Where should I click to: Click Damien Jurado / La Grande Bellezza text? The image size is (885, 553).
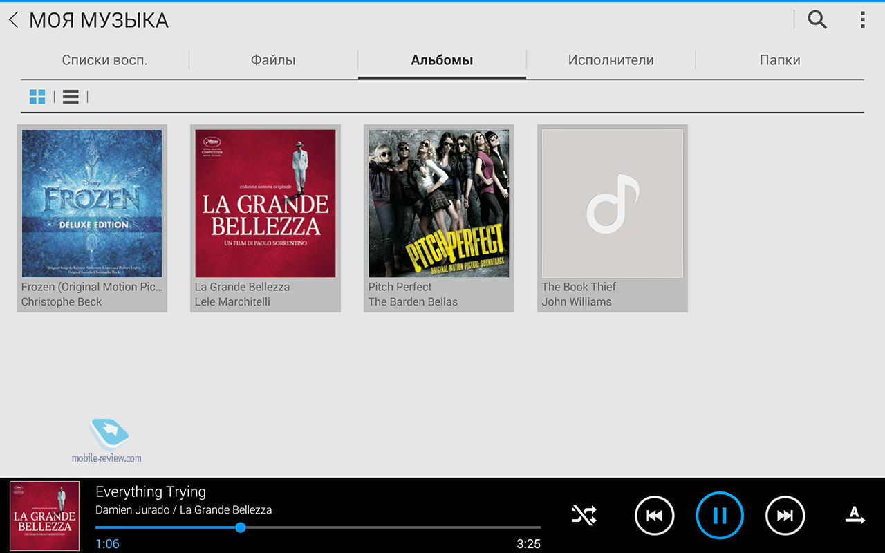pyautogui.click(x=184, y=510)
